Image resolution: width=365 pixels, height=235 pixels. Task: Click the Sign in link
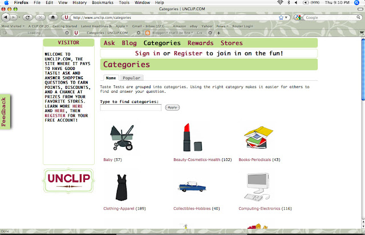[148, 53]
